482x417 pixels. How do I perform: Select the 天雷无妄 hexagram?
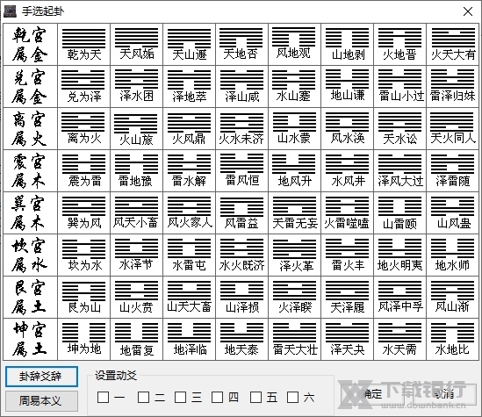point(294,213)
